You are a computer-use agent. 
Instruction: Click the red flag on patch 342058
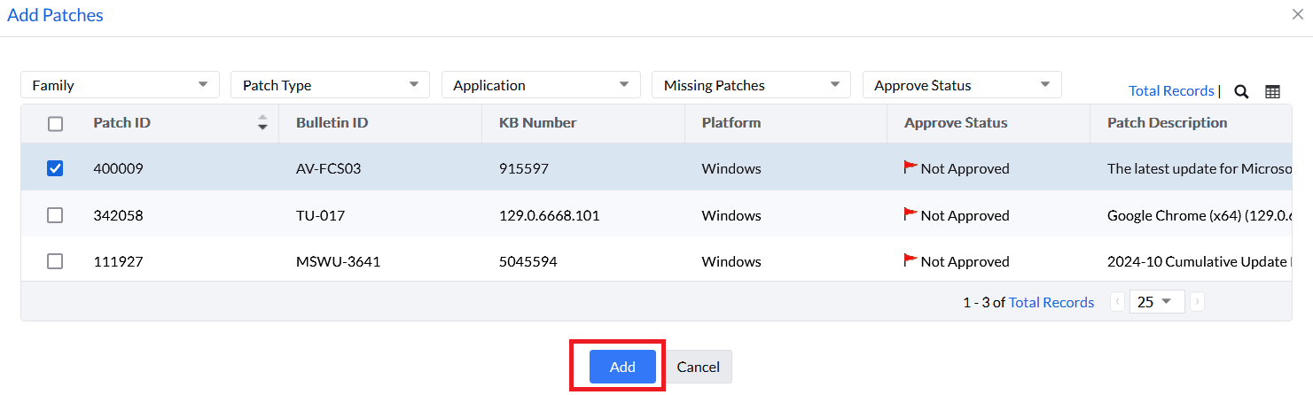(x=911, y=214)
